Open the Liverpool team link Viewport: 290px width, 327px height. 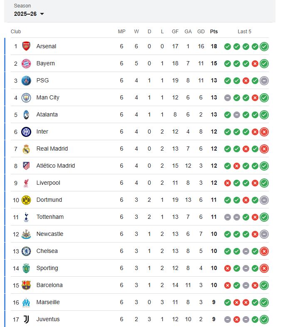48,183
